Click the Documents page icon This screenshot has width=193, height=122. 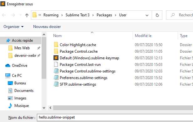pos(10,91)
